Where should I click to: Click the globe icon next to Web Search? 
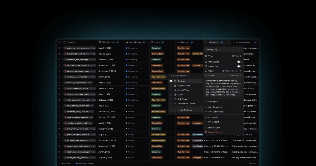point(206,62)
